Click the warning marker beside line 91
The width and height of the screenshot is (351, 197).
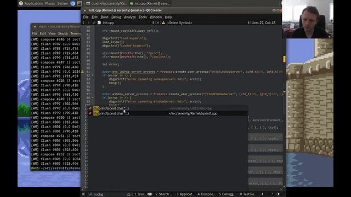[x=82, y=72]
